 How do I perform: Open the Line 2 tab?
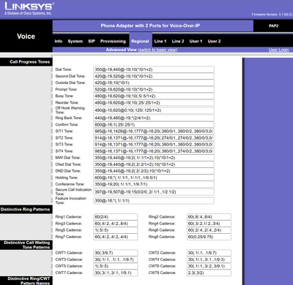[x=178, y=41]
